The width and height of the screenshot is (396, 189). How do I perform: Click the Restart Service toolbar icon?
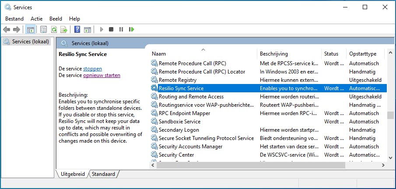coord(131,30)
